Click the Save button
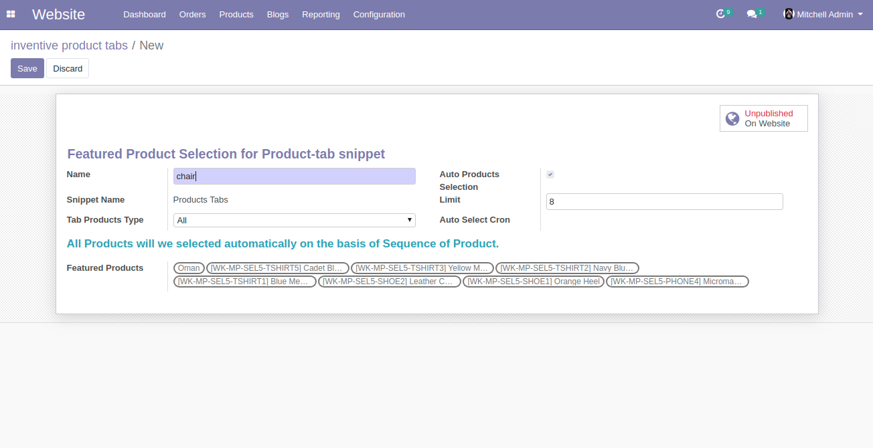873x448 pixels. coord(27,68)
